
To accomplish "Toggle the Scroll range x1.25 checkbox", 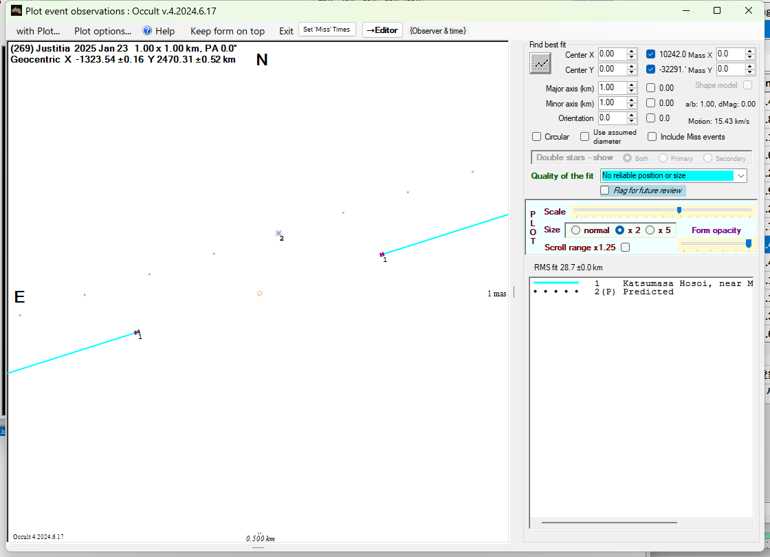I will click(x=625, y=247).
